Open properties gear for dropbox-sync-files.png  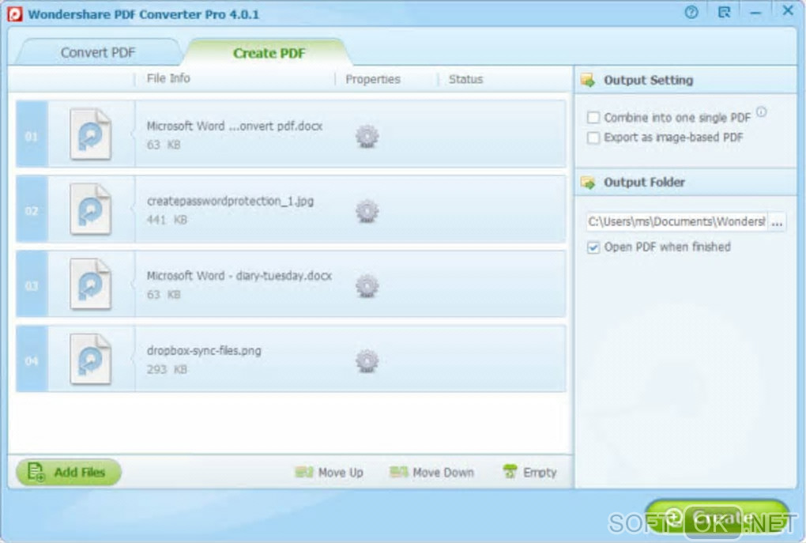click(x=367, y=361)
